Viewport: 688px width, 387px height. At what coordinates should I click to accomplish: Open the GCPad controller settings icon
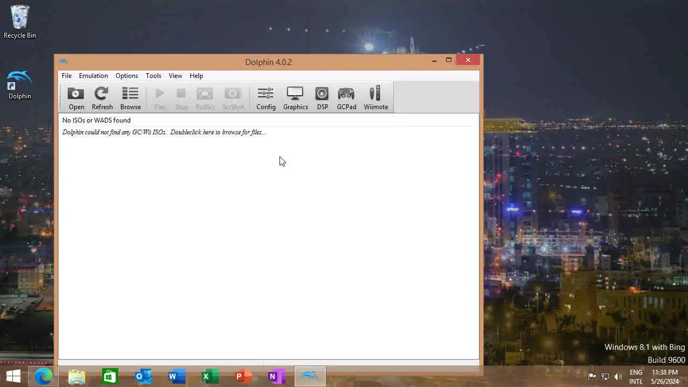[347, 98]
